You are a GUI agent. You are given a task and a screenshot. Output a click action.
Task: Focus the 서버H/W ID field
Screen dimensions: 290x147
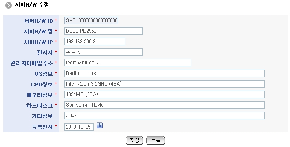click(x=91, y=20)
